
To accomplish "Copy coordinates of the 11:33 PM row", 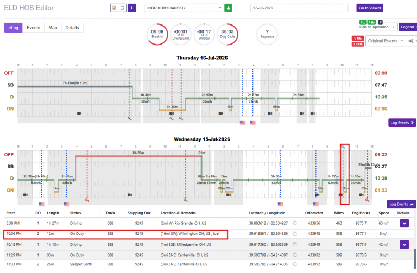I will pyautogui.click(x=295, y=264).
